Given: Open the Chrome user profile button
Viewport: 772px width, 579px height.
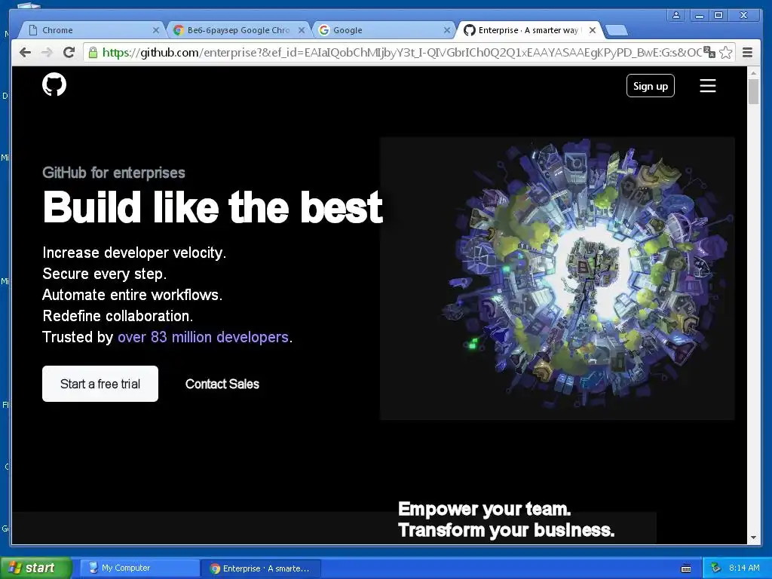Looking at the screenshot, I should (x=676, y=15).
